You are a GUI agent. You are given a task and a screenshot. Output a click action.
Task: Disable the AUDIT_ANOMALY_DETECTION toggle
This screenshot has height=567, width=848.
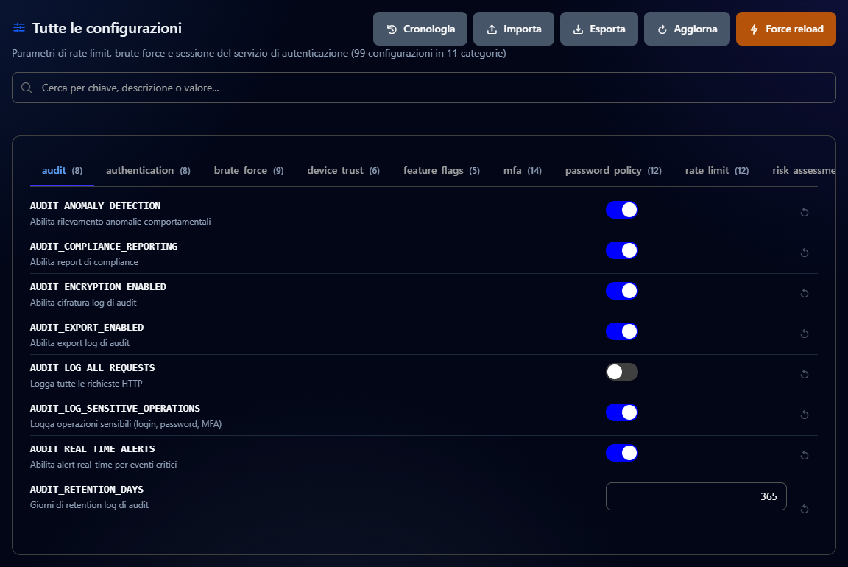(x=622, y=210)
